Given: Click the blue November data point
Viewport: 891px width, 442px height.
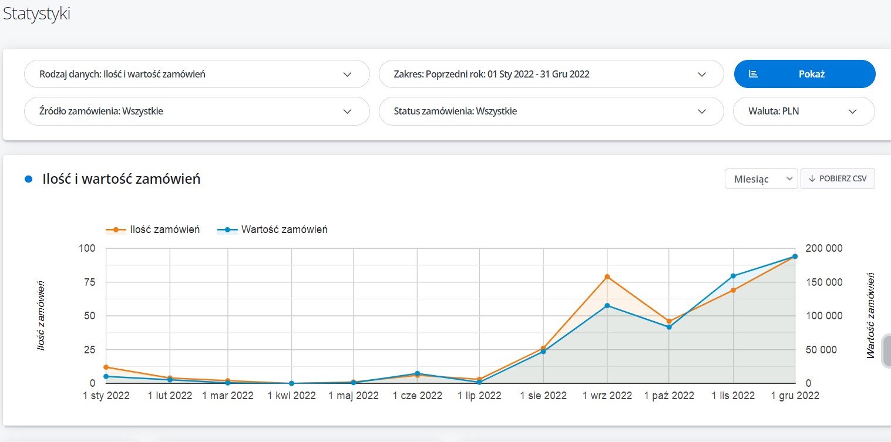Looking at the screenshot, I should click(x=733, y=276).
